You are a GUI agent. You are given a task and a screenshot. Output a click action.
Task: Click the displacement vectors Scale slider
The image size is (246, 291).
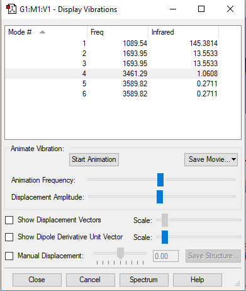(165, 220)
